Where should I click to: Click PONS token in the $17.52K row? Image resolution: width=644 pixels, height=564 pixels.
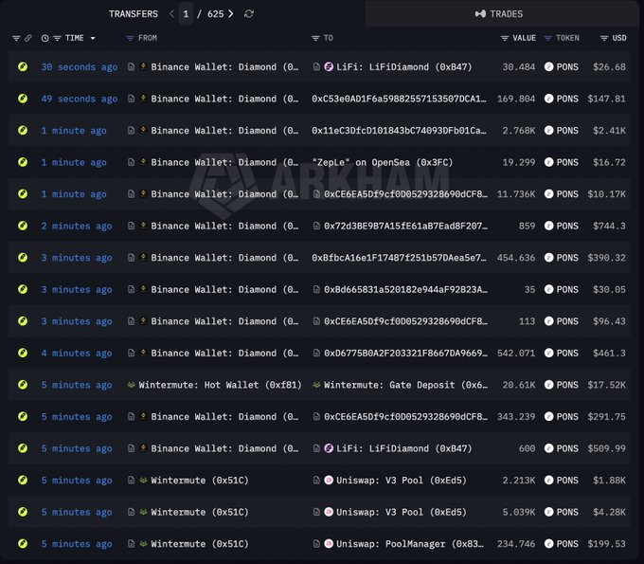(x=561, y=385)
